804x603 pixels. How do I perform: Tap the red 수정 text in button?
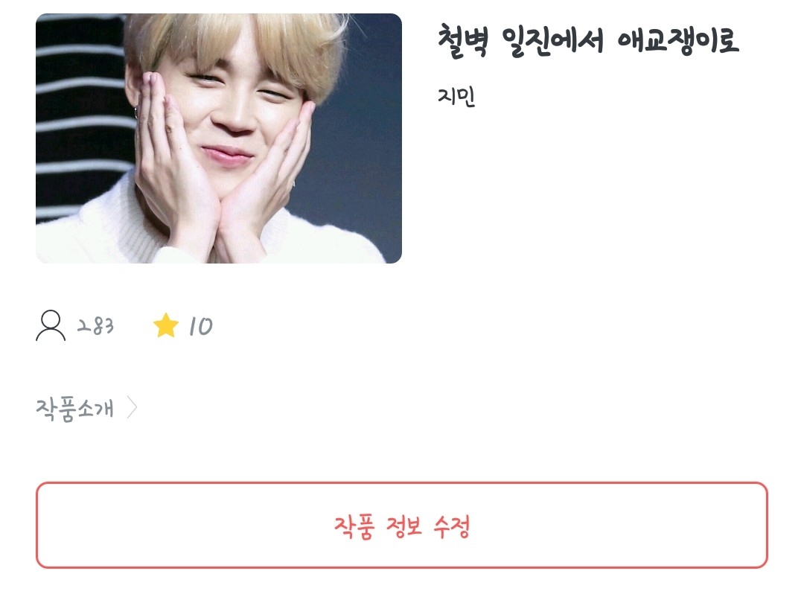452,526
